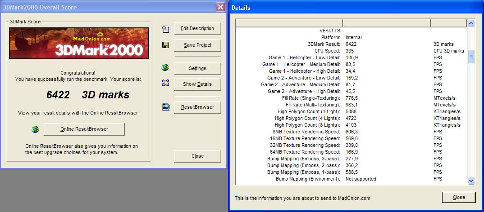This screenshot has height=212, width=484.
Task: Click 'Bump Mapping (Emboss, 1-pass):' label
Action: [x=304, y=172]
